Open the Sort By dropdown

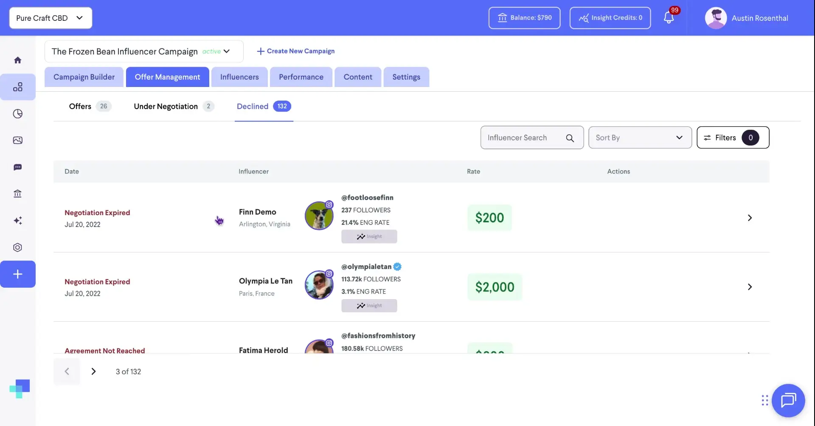pyautogui.click(x=640, y=137)
